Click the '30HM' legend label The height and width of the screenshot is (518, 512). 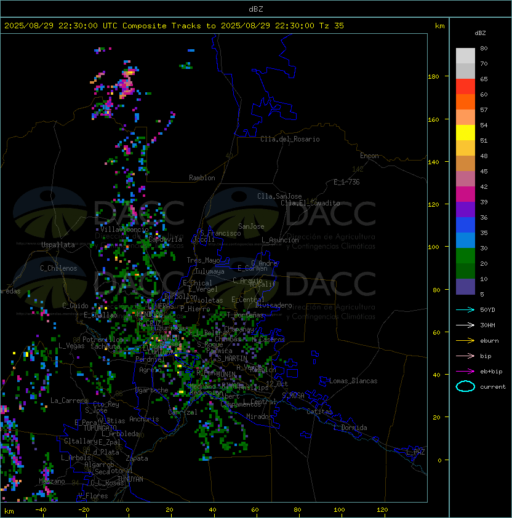tap(487, 325)
